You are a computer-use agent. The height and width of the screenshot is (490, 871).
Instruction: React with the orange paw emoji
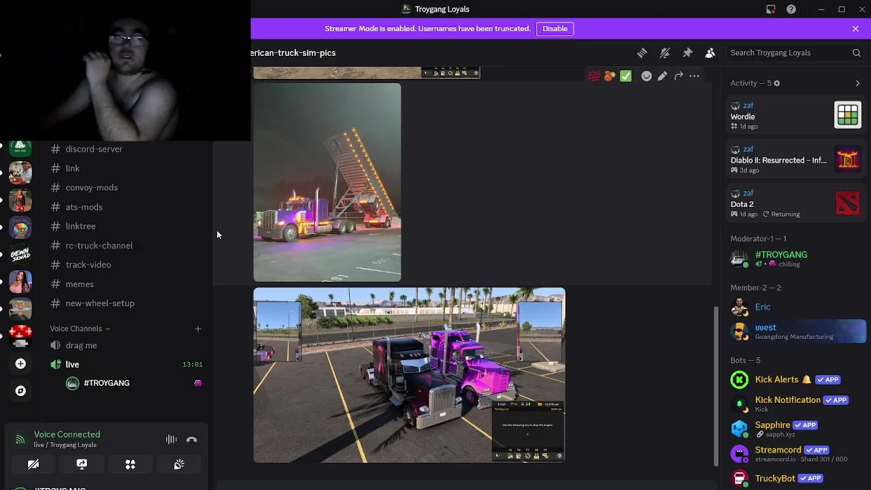click(x=610, y=76)
